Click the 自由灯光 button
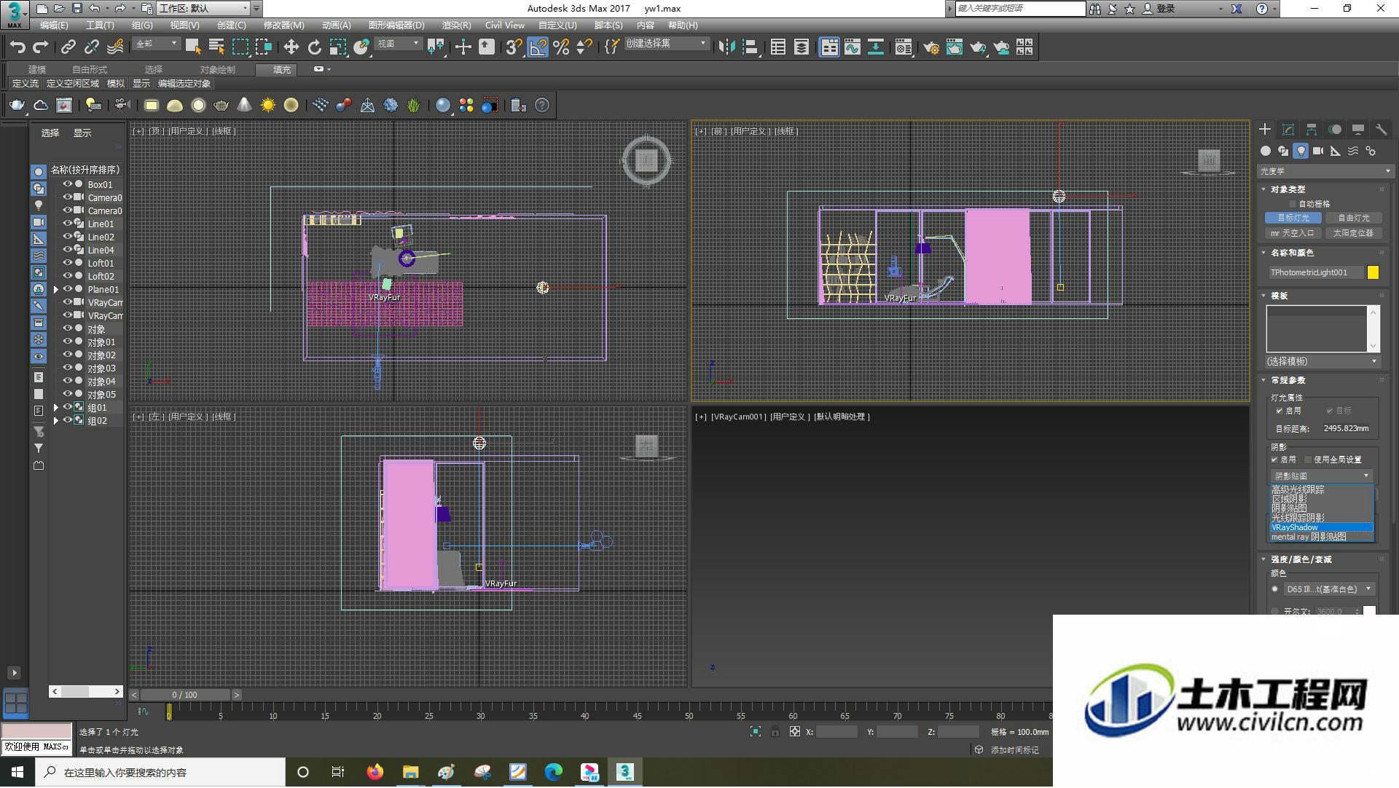Image resolution: width=1399 pixels, height=788 pixels. click(1353, 218)
